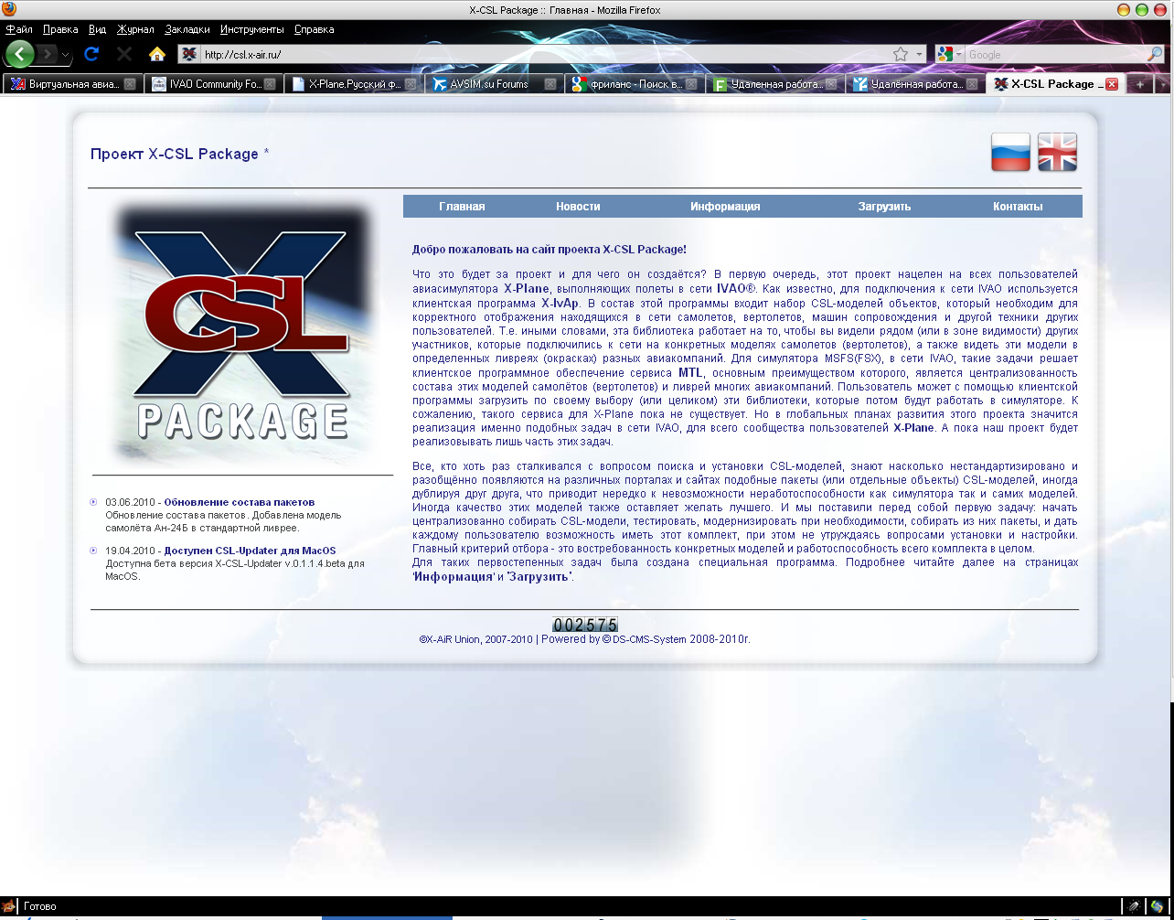Click the Stop loading X button

124,54
